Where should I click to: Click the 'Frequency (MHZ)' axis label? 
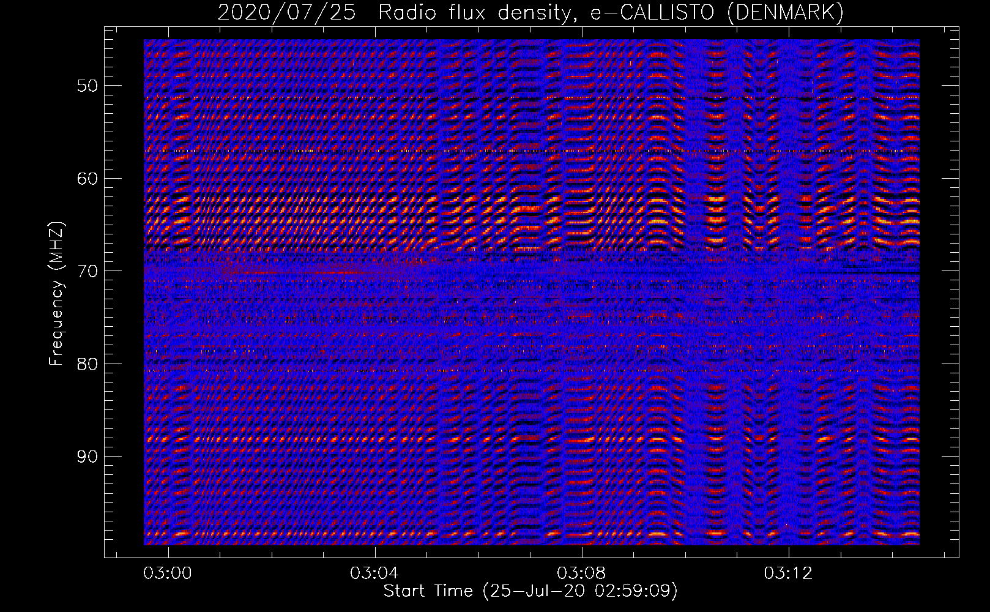pyautogui.click(x=56, y=293)
